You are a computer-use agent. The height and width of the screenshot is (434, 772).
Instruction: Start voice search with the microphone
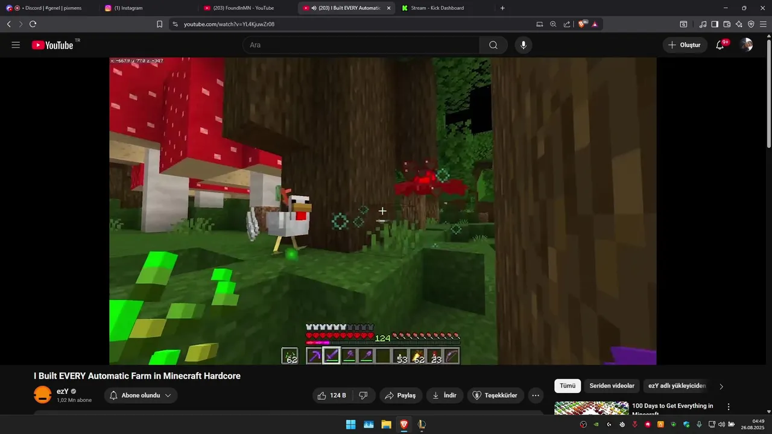coord(524,45)
